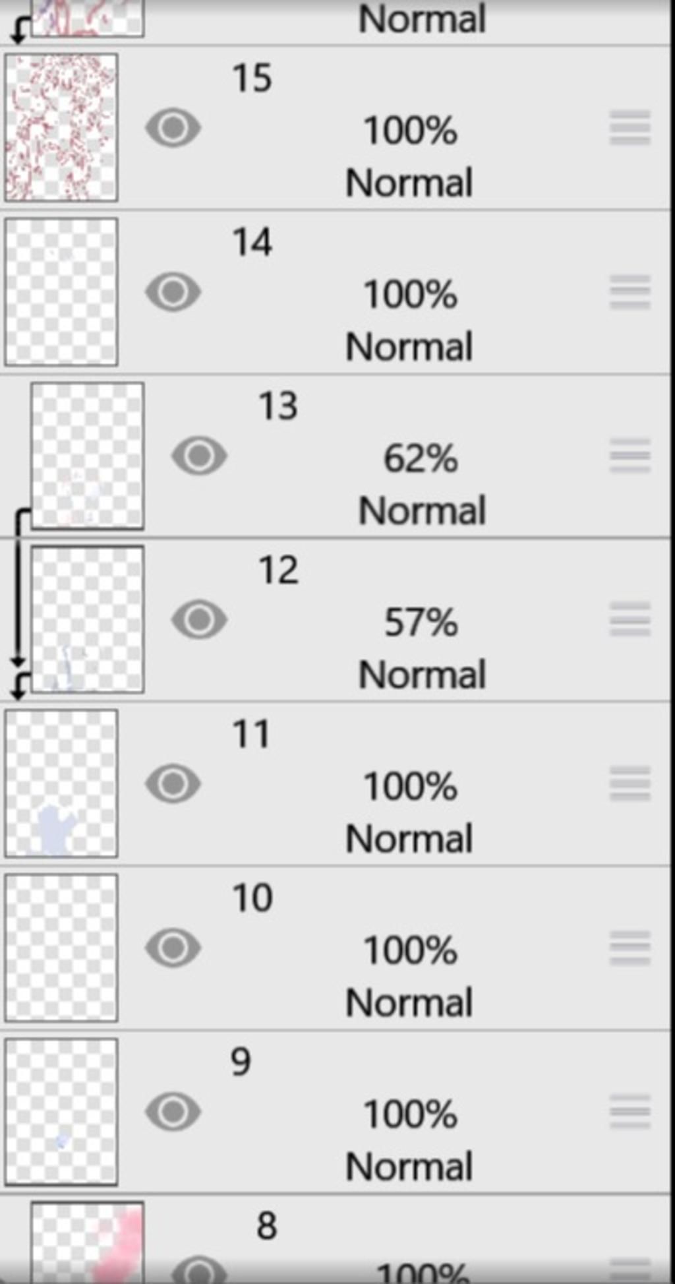The width and height of the screenshot is (675, 1284).
Task: Hide layer 9 with its eye
Action: (173, 1112)
